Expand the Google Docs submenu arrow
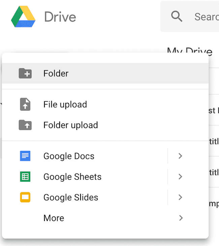 coord(180,156)
